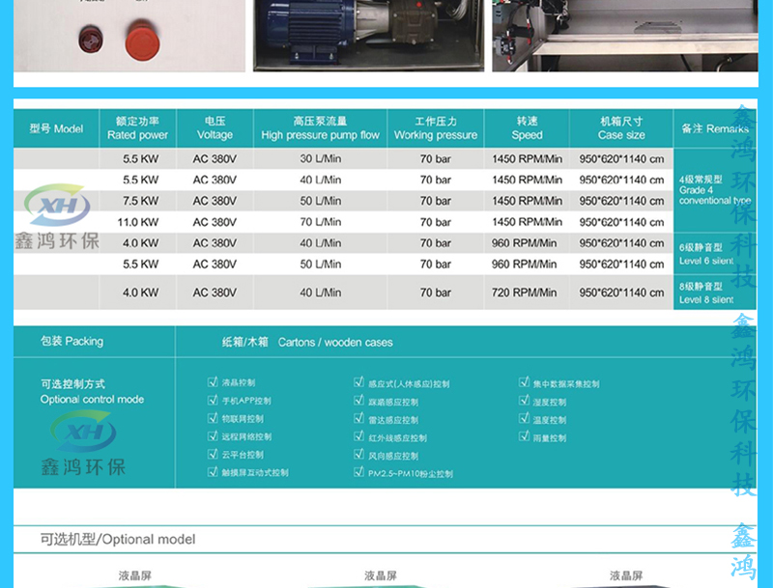773x588 pixels.
Task: Click the High pressure pump flow header
Action: tap(320, 128)
